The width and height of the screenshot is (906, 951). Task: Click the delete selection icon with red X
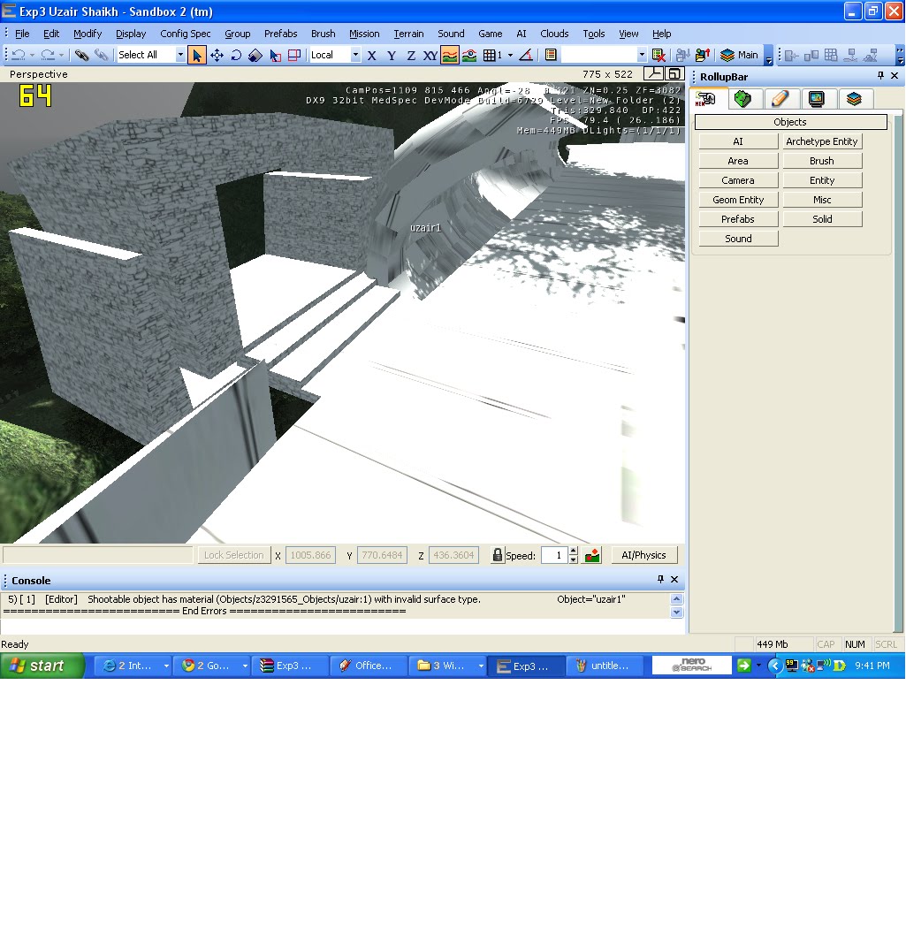659,55
